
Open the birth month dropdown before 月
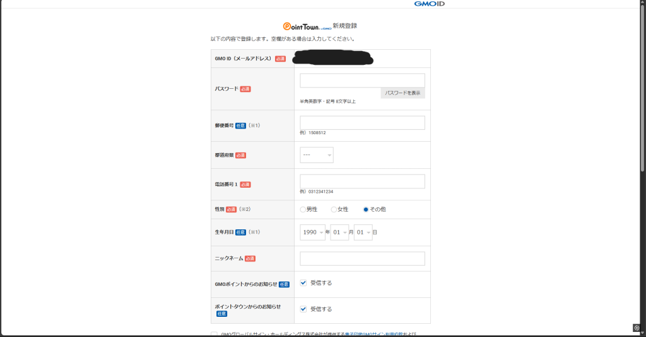pyautogui.click(x=339, y=232)
